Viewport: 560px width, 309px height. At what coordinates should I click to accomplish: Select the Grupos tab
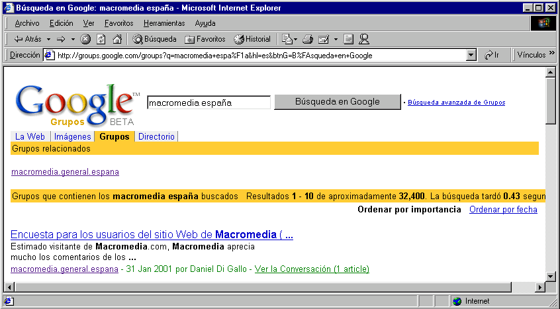[115, 137]
